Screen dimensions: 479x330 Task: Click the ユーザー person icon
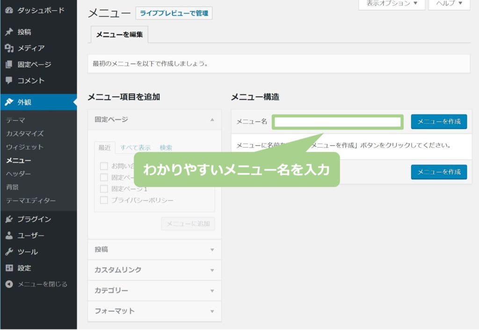[9, 236]
